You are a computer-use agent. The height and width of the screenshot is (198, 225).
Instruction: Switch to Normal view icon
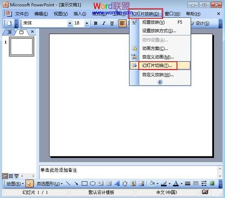click(x=5, y=176)
